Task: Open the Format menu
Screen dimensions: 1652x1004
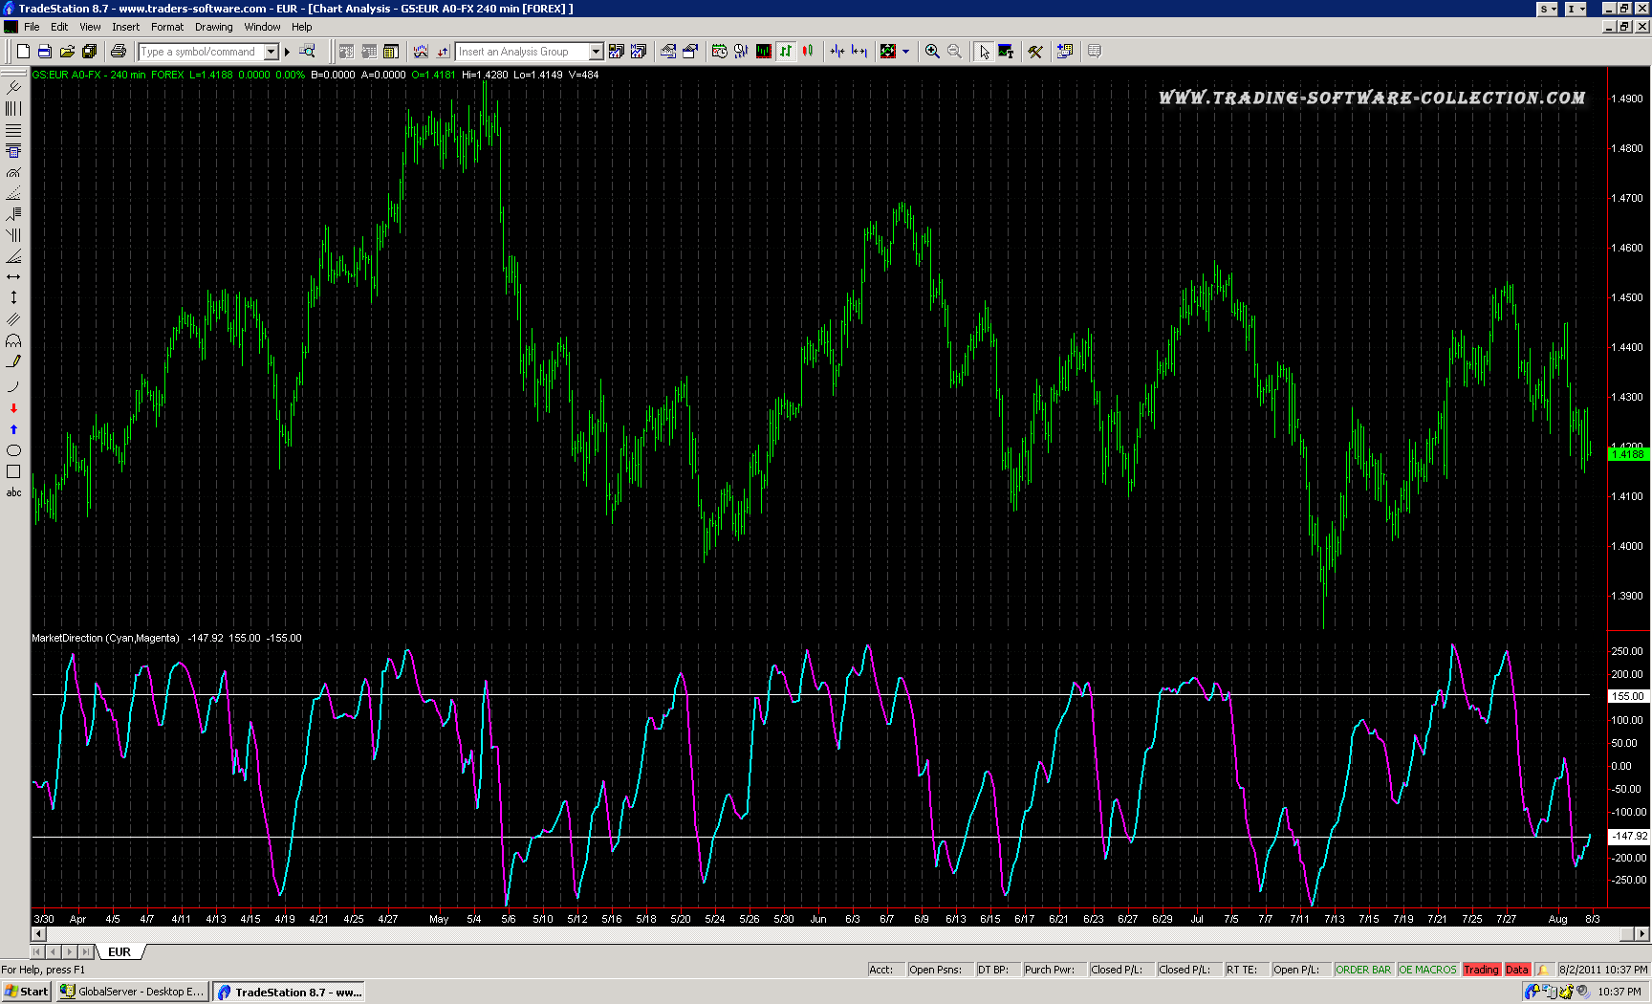Action: [167, 27]
